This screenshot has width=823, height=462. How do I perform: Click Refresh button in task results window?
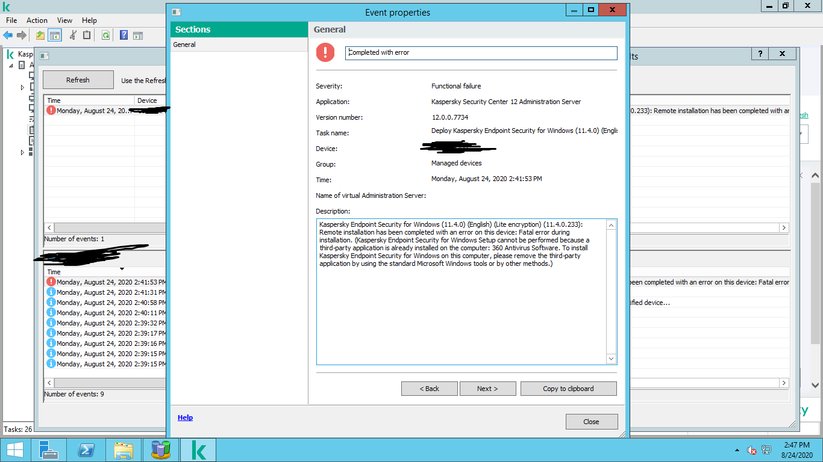[78, 80]
